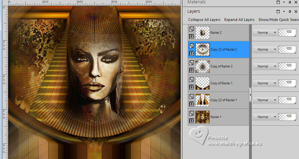Image resolution: width=299 pixels, height=159 pixels.
Task: Click the vertical ruler beside the canvas
Action: pos(5,82)
